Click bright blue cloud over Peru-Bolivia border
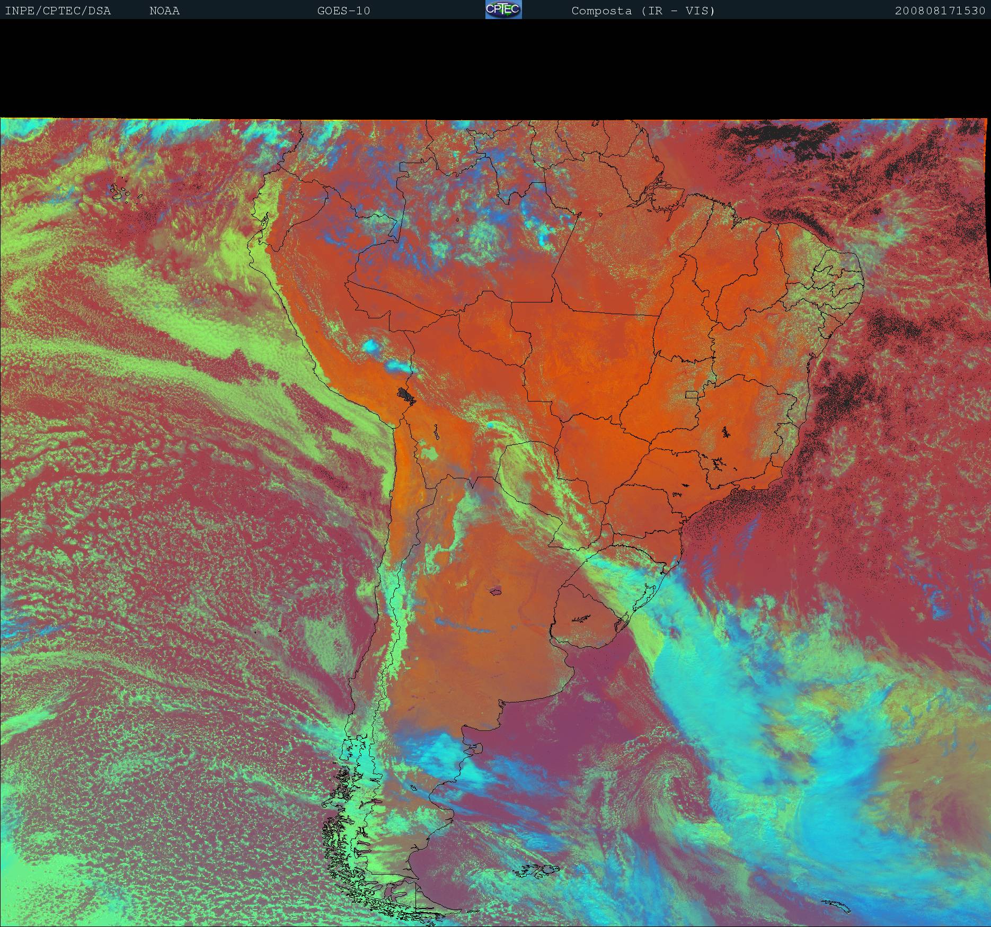 point(373,347)
